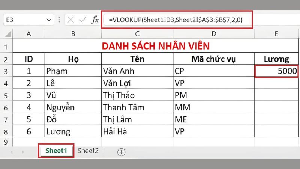300x169 pixels.
Task: Select ID cell 6 in Hải Hà row
Action: 29,131
